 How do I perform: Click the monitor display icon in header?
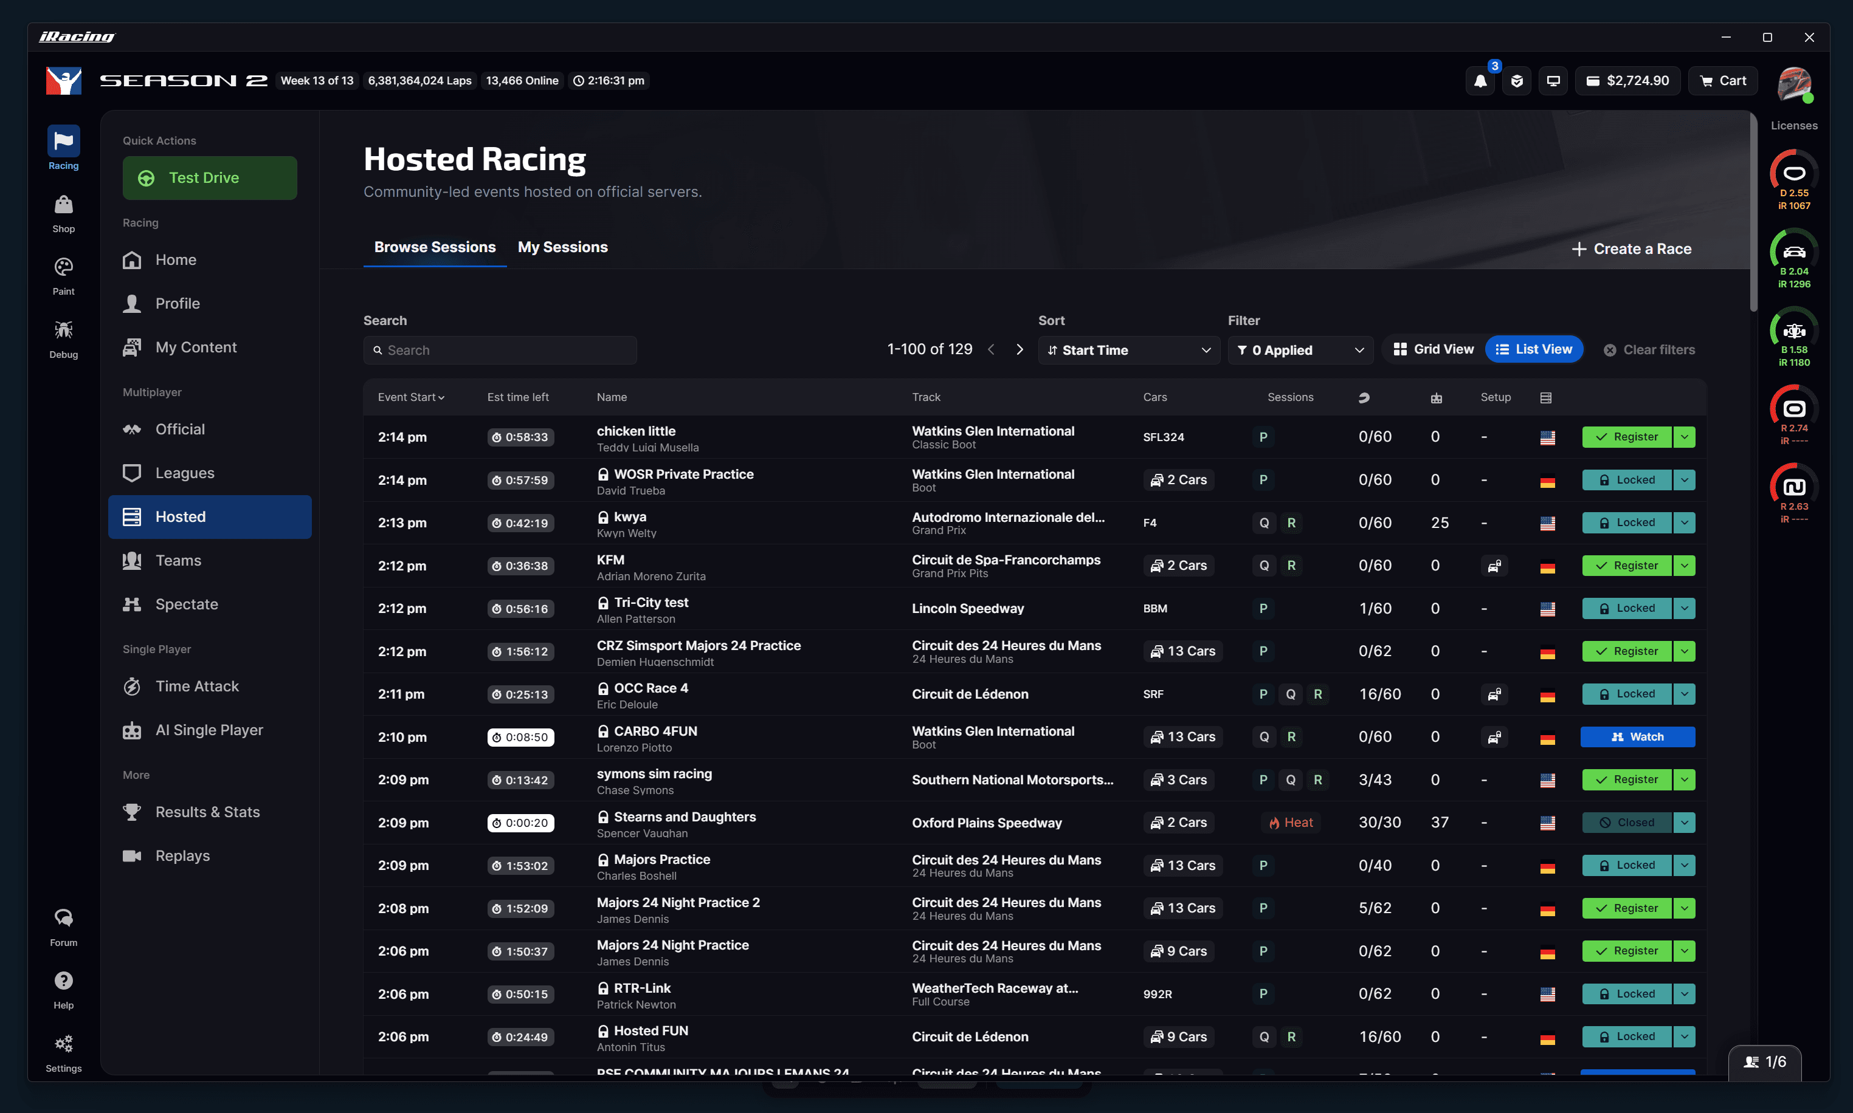pos(1553,81)
